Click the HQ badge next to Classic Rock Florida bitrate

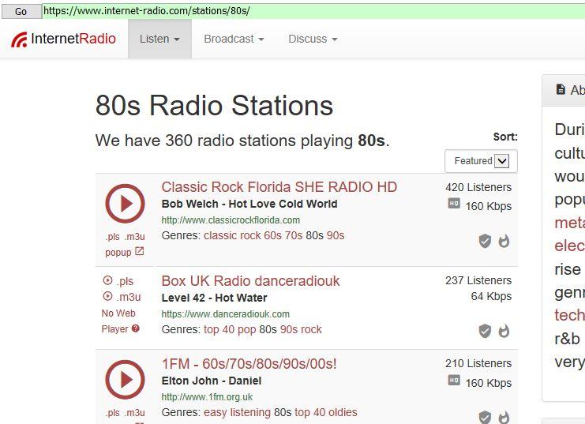(x=454, y=204)
